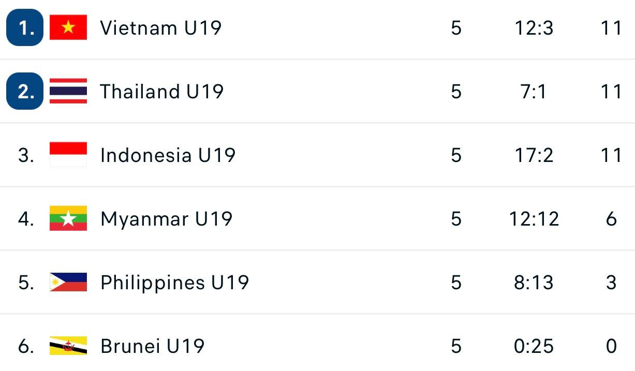
Task: Open the Indonesia U19 team link
Action: point(168,155)
